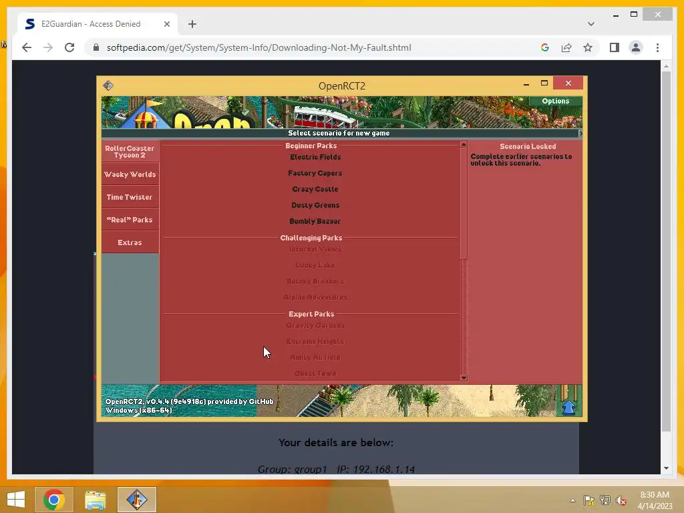The width and height of the screenshot is (684, 513).
Task: Open Chrome tab search chevron
Action: (590, 24)
